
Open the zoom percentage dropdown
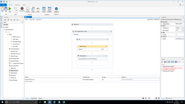coord(154,98)
